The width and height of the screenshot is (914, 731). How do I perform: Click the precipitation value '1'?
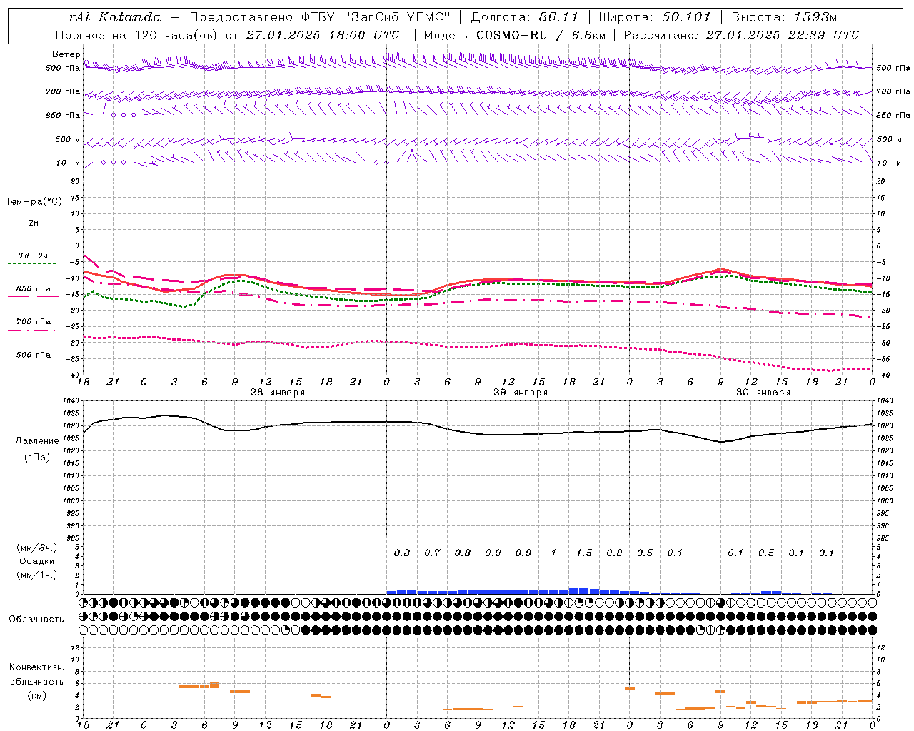pyautogui.click(x=553, y=553)
